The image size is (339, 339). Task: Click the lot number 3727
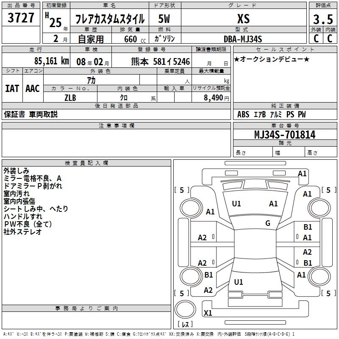tap(21, 18)
